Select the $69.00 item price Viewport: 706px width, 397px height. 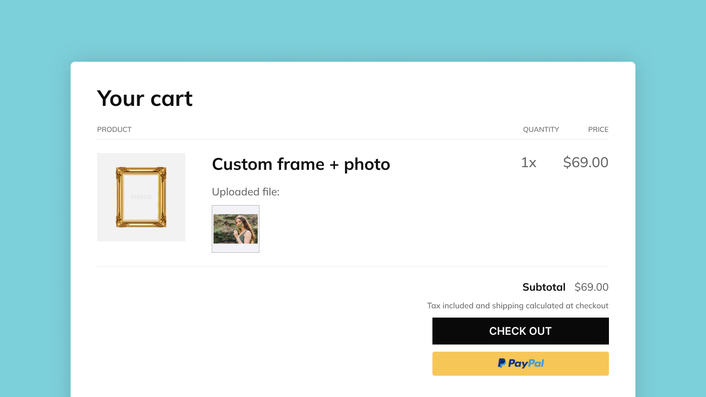(586, 163)
